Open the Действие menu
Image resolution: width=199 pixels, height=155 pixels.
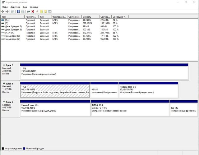(x=15, y=7)
